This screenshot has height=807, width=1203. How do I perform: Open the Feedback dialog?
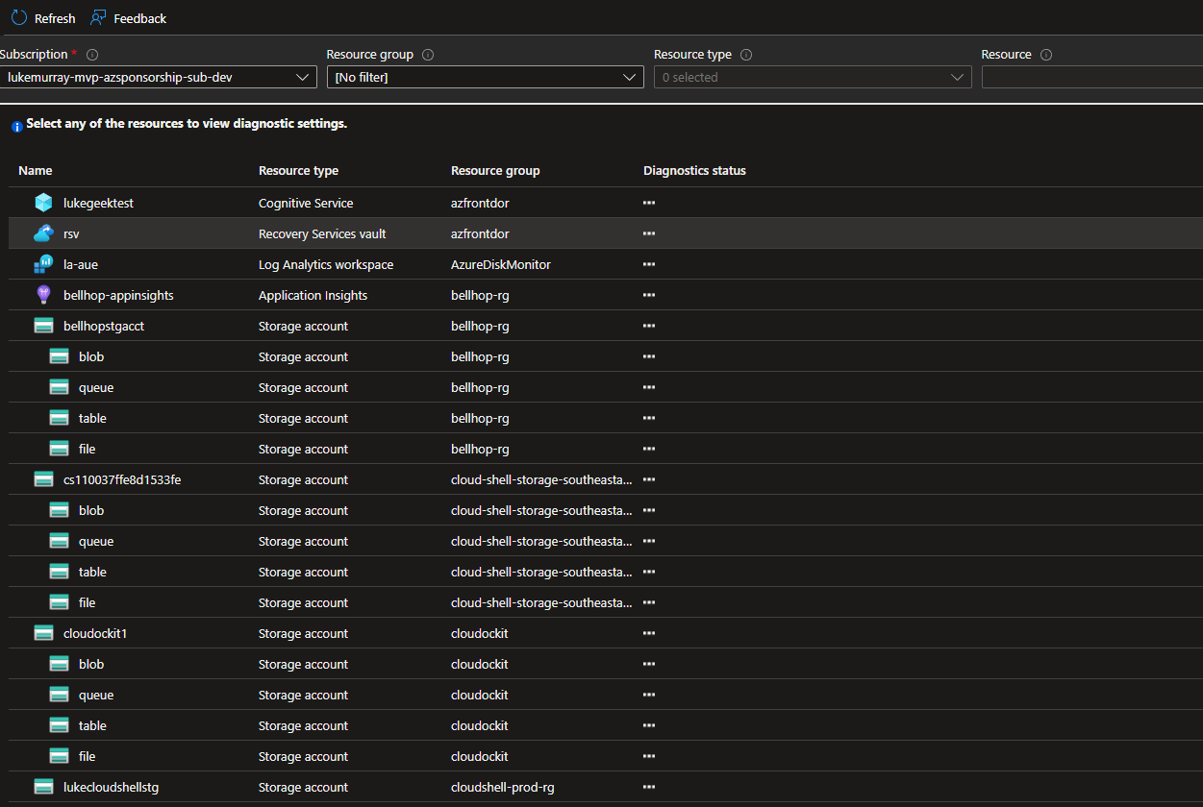coord(128,17)
